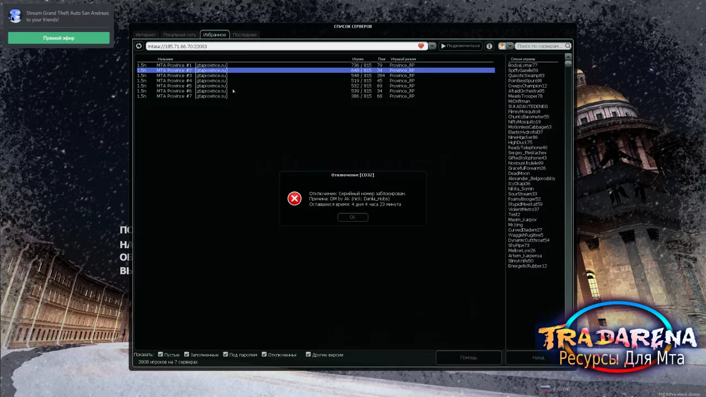Click the red error icon in disconnect dialog

[295, 198]
